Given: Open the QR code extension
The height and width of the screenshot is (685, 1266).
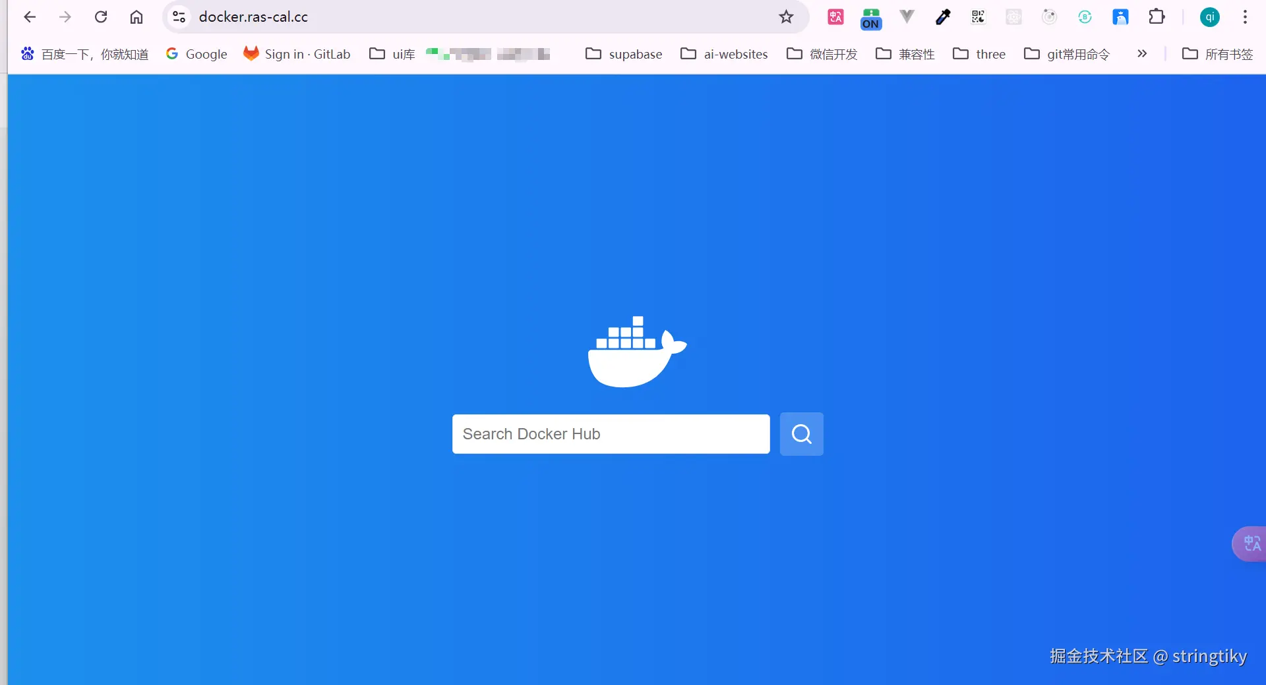Looking at the screenshot, I should (979, 17).
